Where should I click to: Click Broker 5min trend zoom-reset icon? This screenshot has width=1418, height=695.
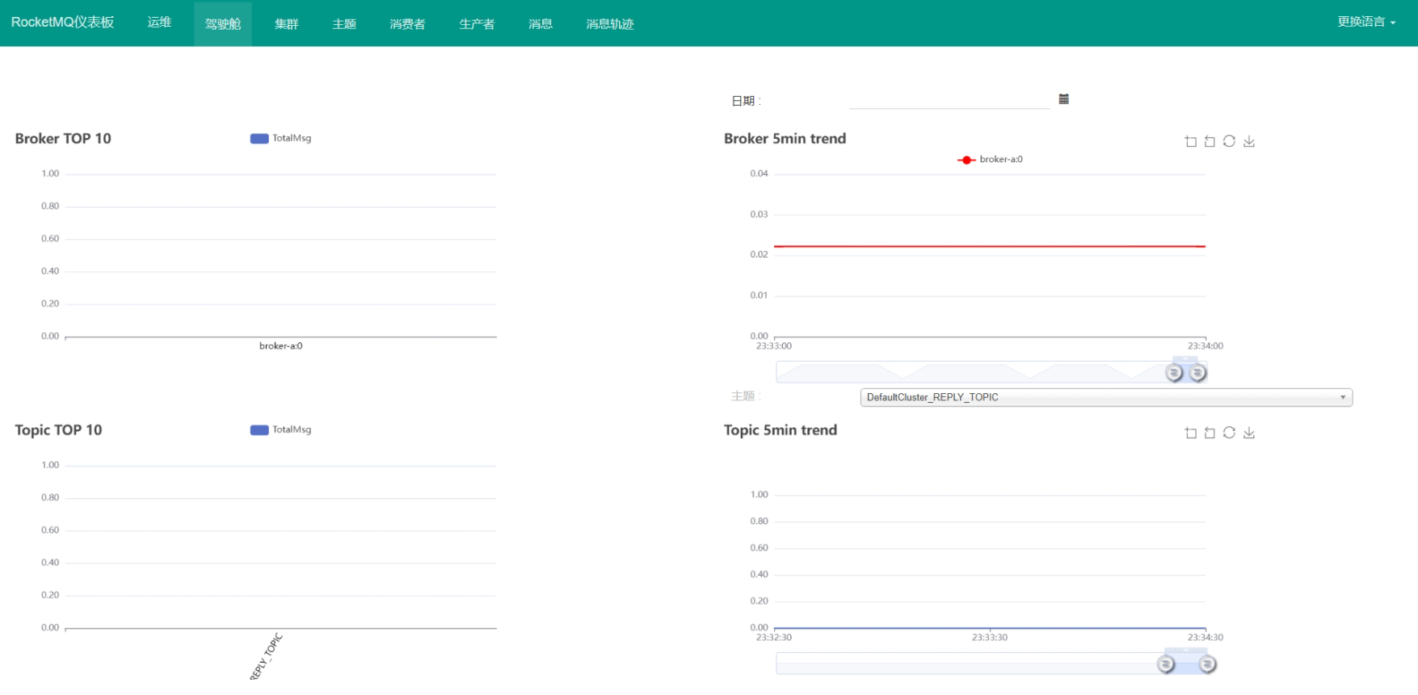[1210, 141]
